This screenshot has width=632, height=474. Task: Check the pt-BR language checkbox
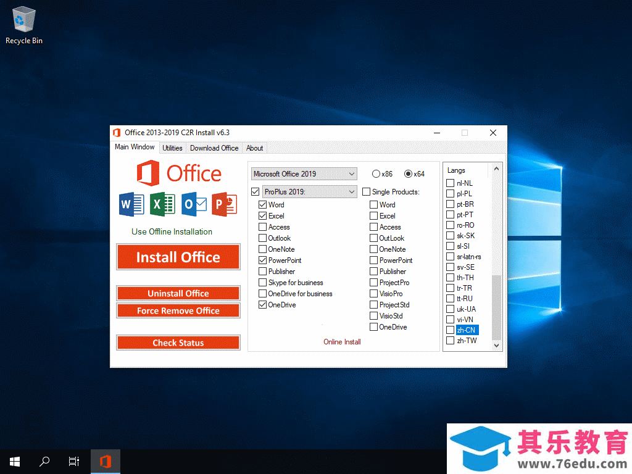click(x=450, y=204)
